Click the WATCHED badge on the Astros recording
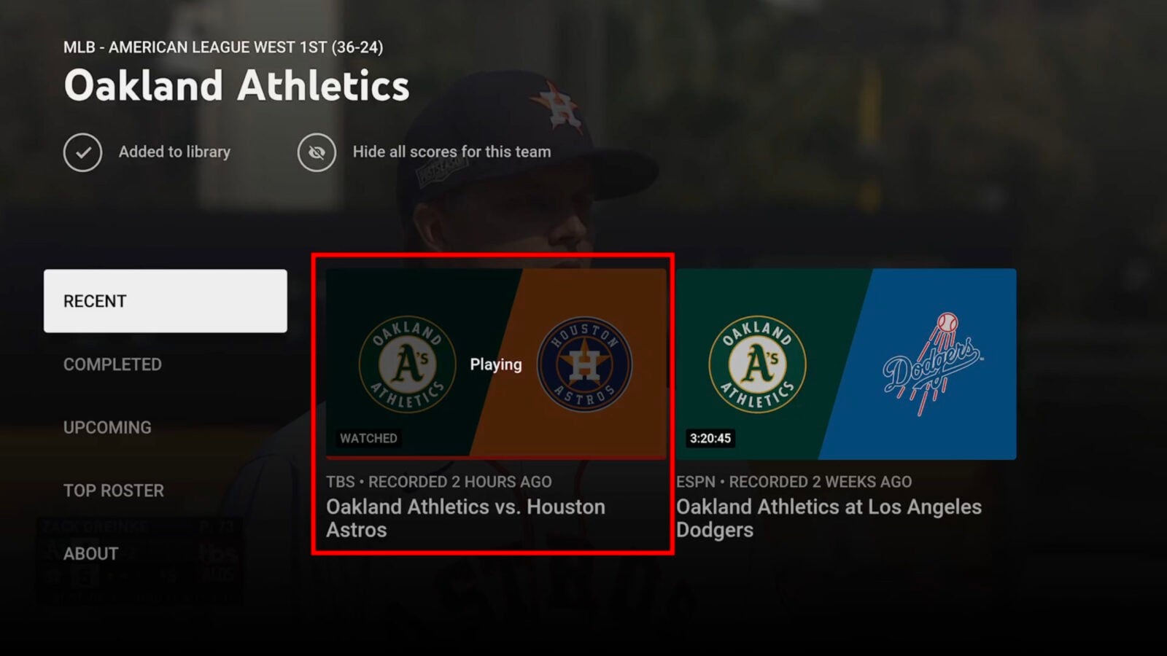Screen dimensions: 1167x656 click(x=368, y=438)
